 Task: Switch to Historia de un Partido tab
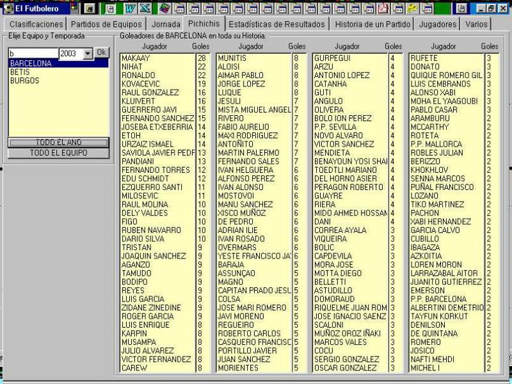click(x=372, y=24)
